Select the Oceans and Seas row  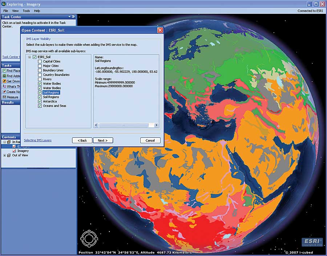coord(54,106)
